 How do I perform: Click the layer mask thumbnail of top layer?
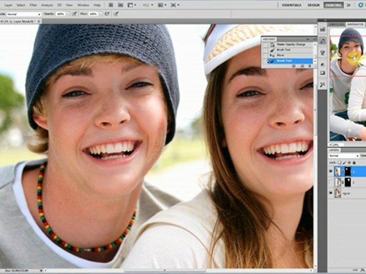pyautogui.click(x=347, y=171)
